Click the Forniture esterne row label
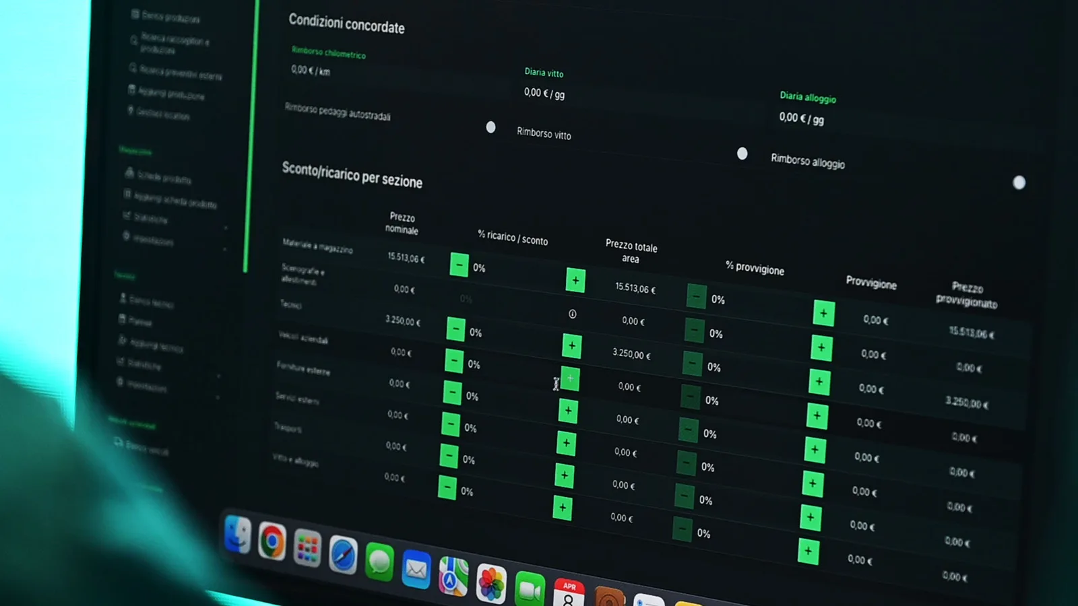 303,368
